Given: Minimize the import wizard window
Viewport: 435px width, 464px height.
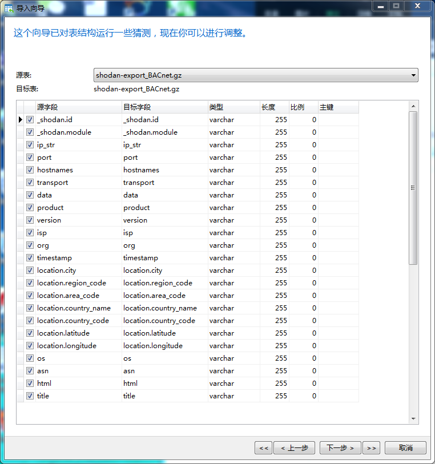Looking at the screenshot, I should coord(381,6).
